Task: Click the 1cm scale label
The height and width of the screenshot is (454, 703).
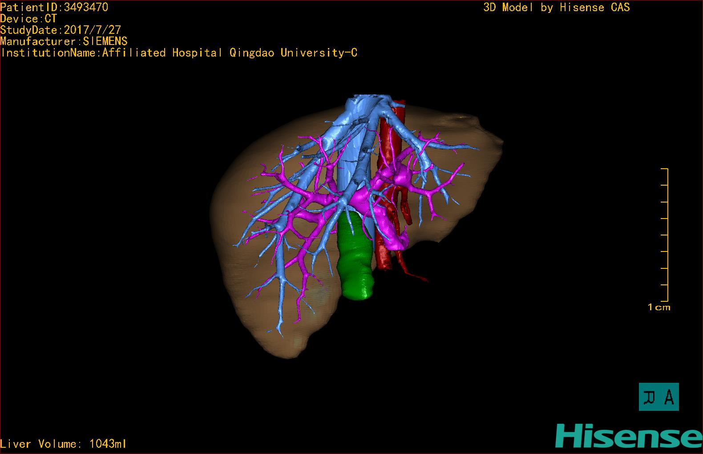Action: (659, 307)
